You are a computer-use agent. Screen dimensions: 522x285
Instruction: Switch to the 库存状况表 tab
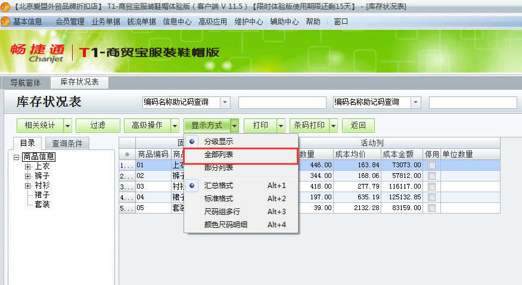(80, 82)
